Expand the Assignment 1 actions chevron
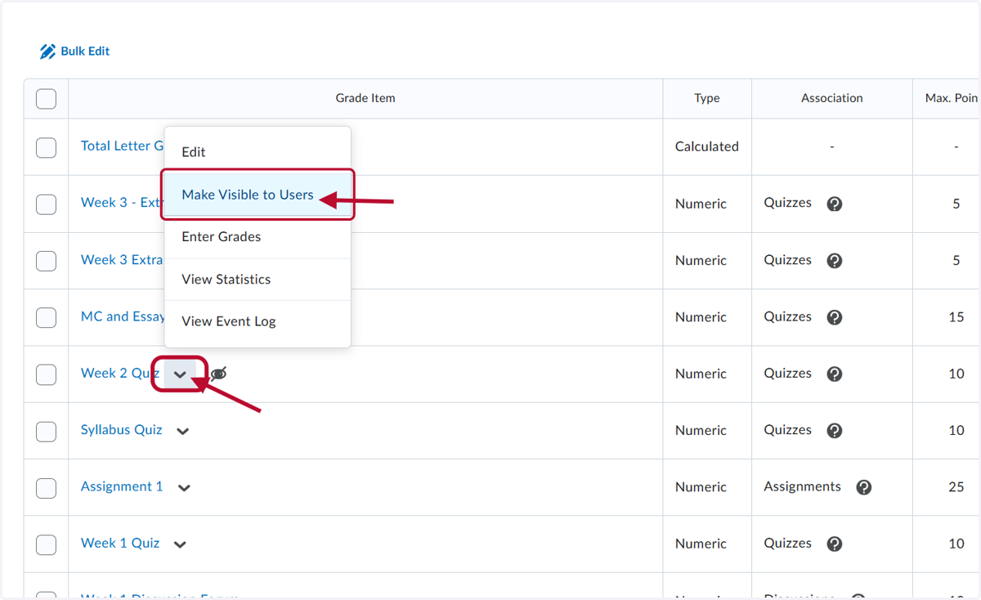 (x=184, y=487)
